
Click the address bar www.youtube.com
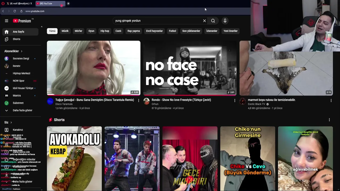(35, 11)
